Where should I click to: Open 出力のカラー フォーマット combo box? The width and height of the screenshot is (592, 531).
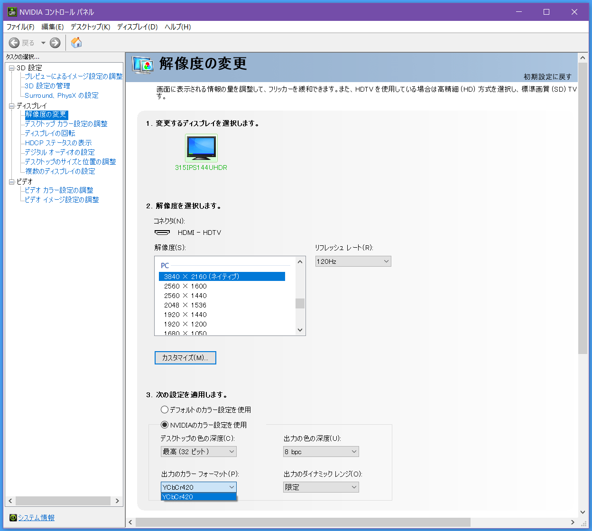[x=199, y=487]
